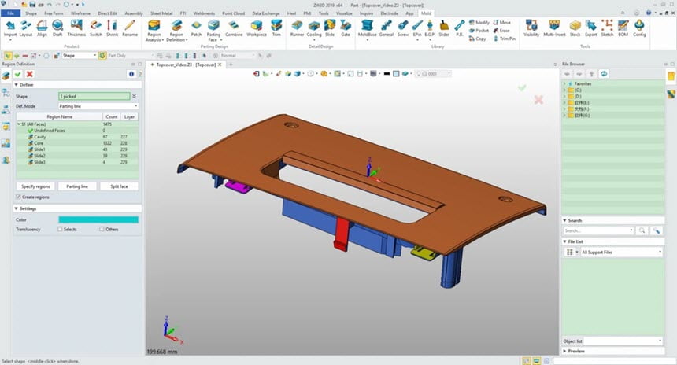Click the Modify button in Library group
The image size is (677, 365).
[x=479, y=23]
